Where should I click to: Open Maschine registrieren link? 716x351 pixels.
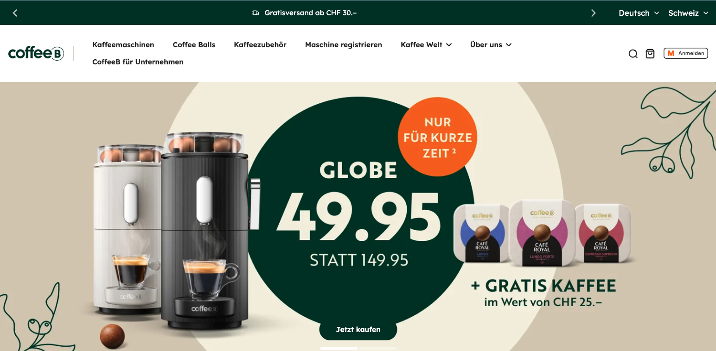tap(344, 45)
